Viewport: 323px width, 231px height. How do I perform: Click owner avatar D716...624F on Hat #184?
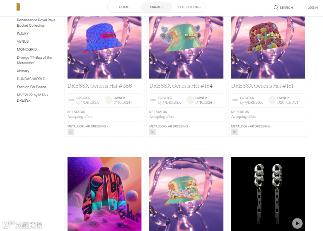coord(190,100)
